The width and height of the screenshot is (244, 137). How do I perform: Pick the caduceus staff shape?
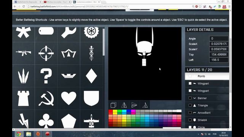click(x=91, y=53)
